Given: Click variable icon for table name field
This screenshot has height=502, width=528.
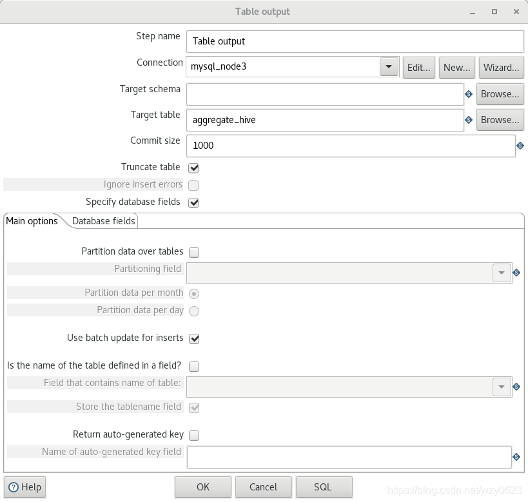Looking at the screenshot, I should 516,387.
